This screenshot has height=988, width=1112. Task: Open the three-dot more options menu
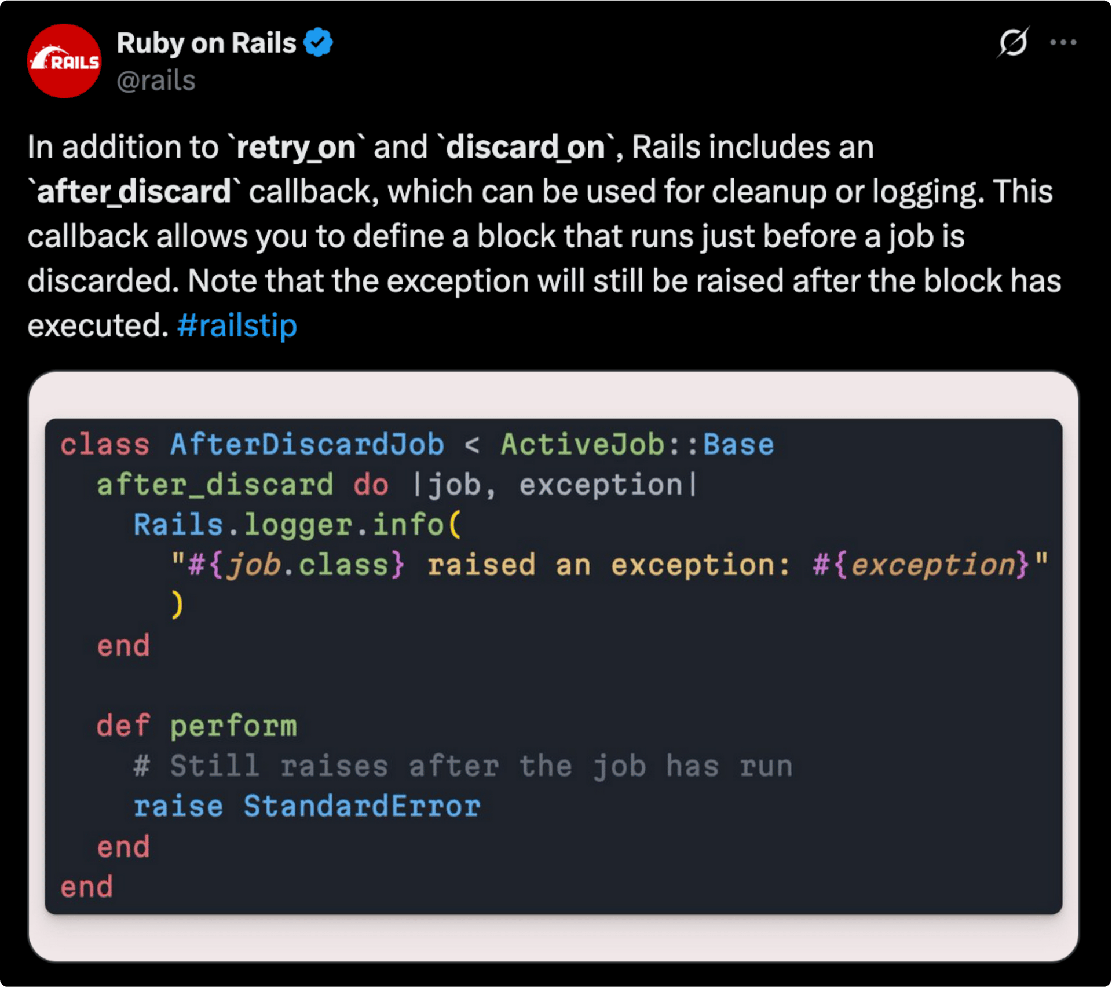click(1063, 42)
